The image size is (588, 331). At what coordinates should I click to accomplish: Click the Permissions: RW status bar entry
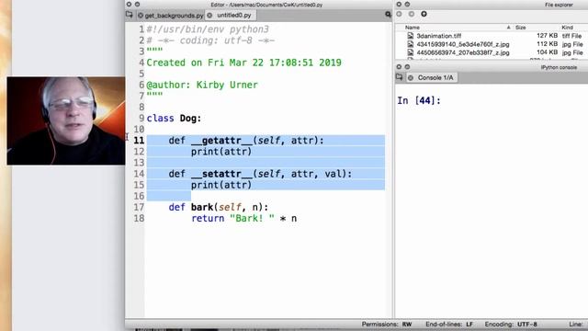(x=387, y=325)
